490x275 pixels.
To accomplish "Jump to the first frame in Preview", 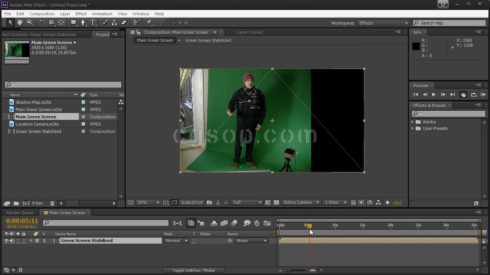I will [x=416, y=95].
